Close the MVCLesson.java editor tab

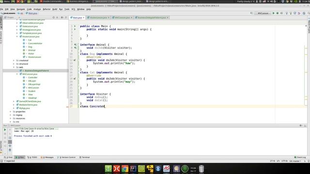[131, 17]
